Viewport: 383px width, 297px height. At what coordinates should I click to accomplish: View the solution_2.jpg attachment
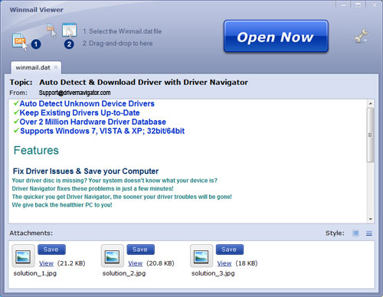point(136,263)
